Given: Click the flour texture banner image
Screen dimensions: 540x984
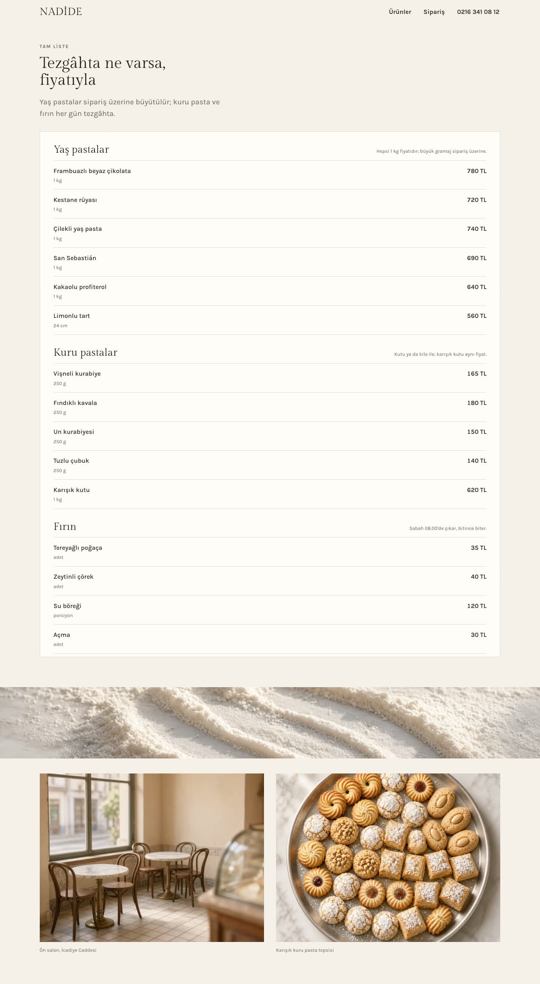Looking at the screenshot, I should [270, 723].
